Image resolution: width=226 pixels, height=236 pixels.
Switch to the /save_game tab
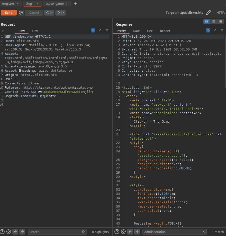pyautogui.click(x=55, y=4)
